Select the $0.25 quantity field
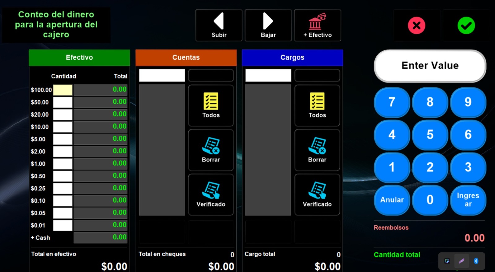 (x=63, y=188)
